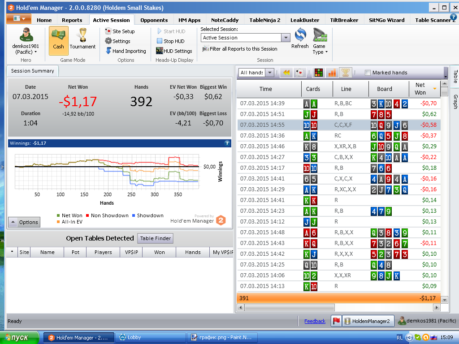The width and height of the screenshot is (459, 344).
Task: Click the tray expand arrow in the system tray
Action: pos(409,338)
